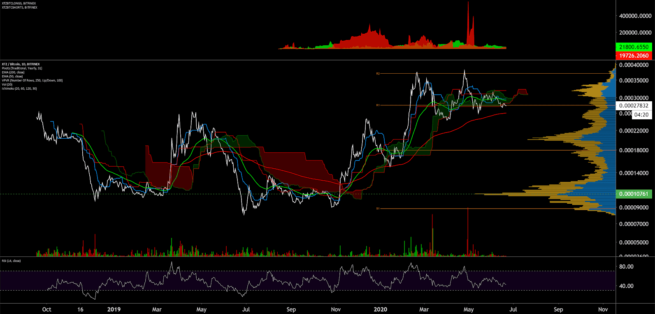Click the 0.00030000 price axis label
This screenshot has width=655, height=314.
[x=634, y=98]
